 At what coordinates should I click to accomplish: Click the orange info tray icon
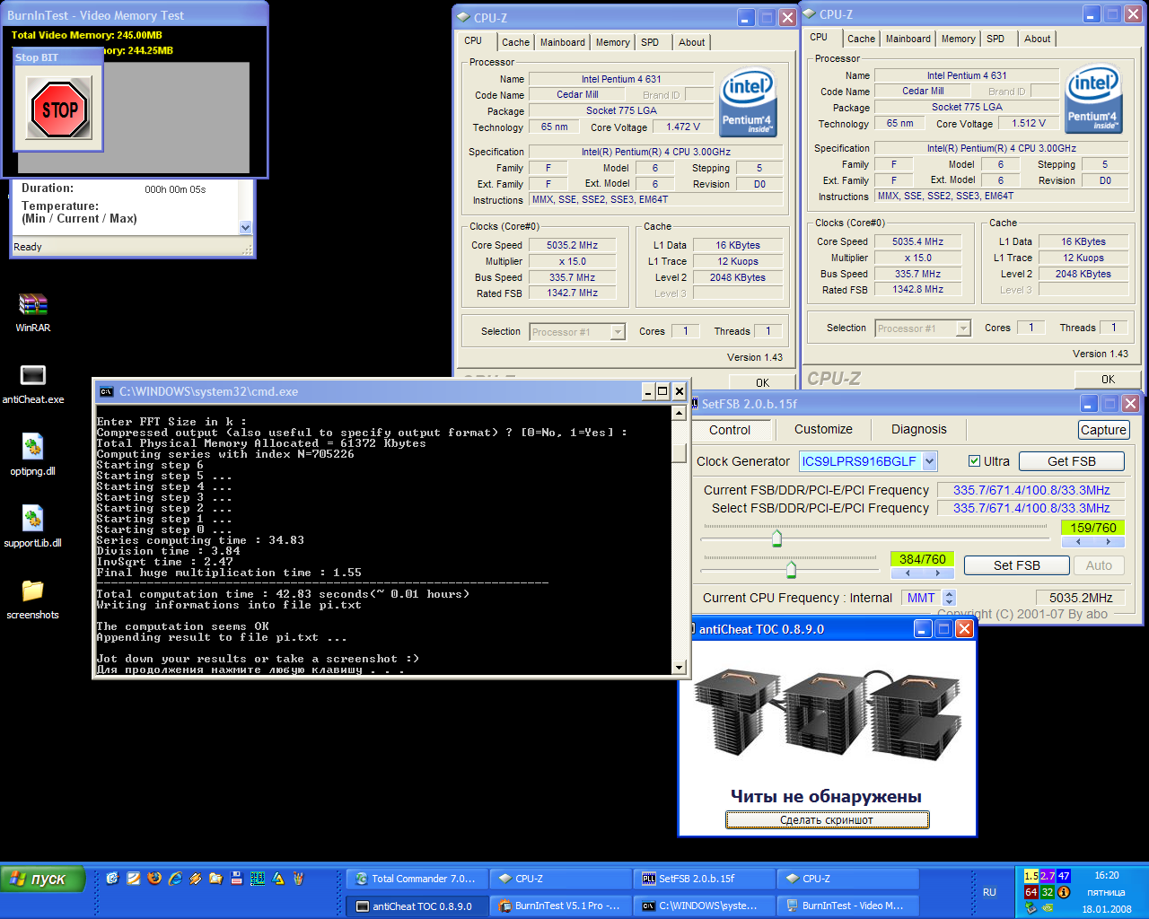click(x=1064, y=892)
